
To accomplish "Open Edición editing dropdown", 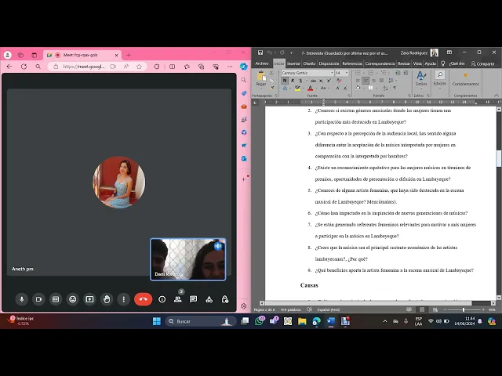I will pyautogui.click(x=440, y=78).
